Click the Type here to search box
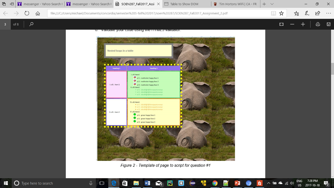Image resolution: width=334 pixels, height=188 pixels. 53,183
